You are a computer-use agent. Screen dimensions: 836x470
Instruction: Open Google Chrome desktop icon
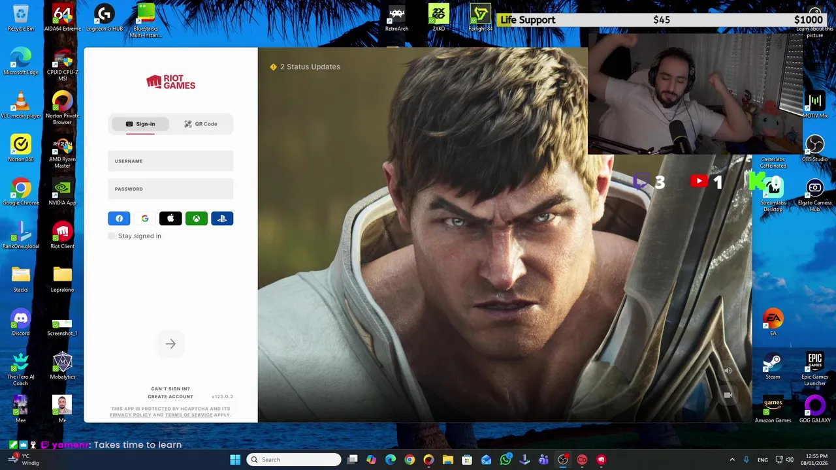(x=21, y=192)
